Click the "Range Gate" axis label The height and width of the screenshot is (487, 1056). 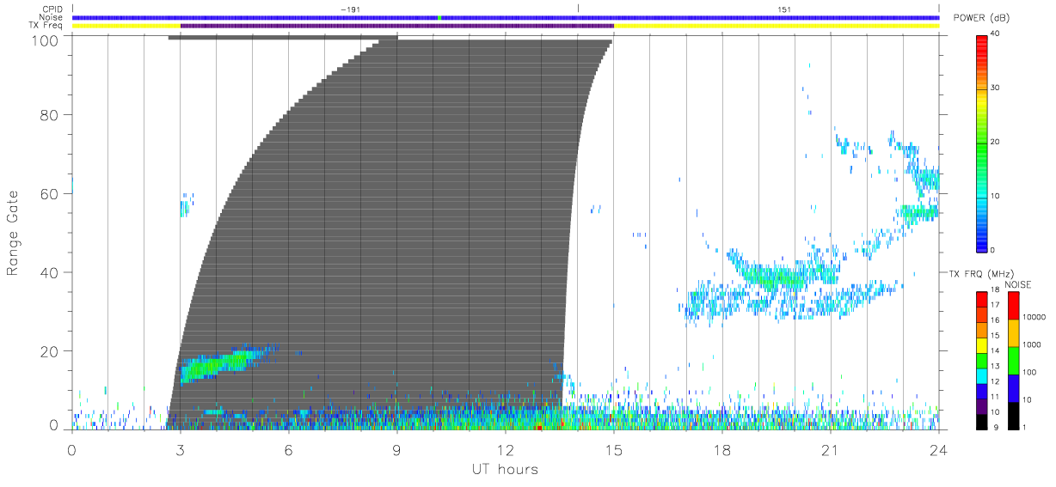click(13, 233)
